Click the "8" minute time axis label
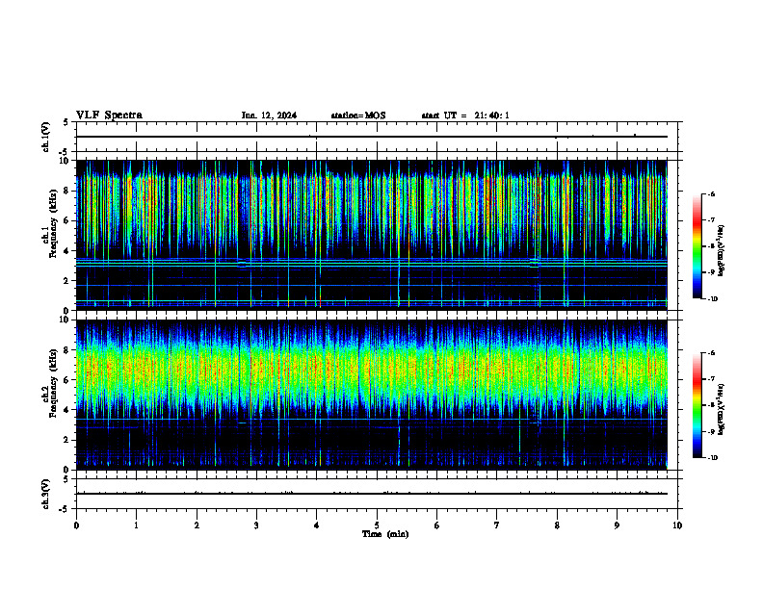 pos(557,525)
